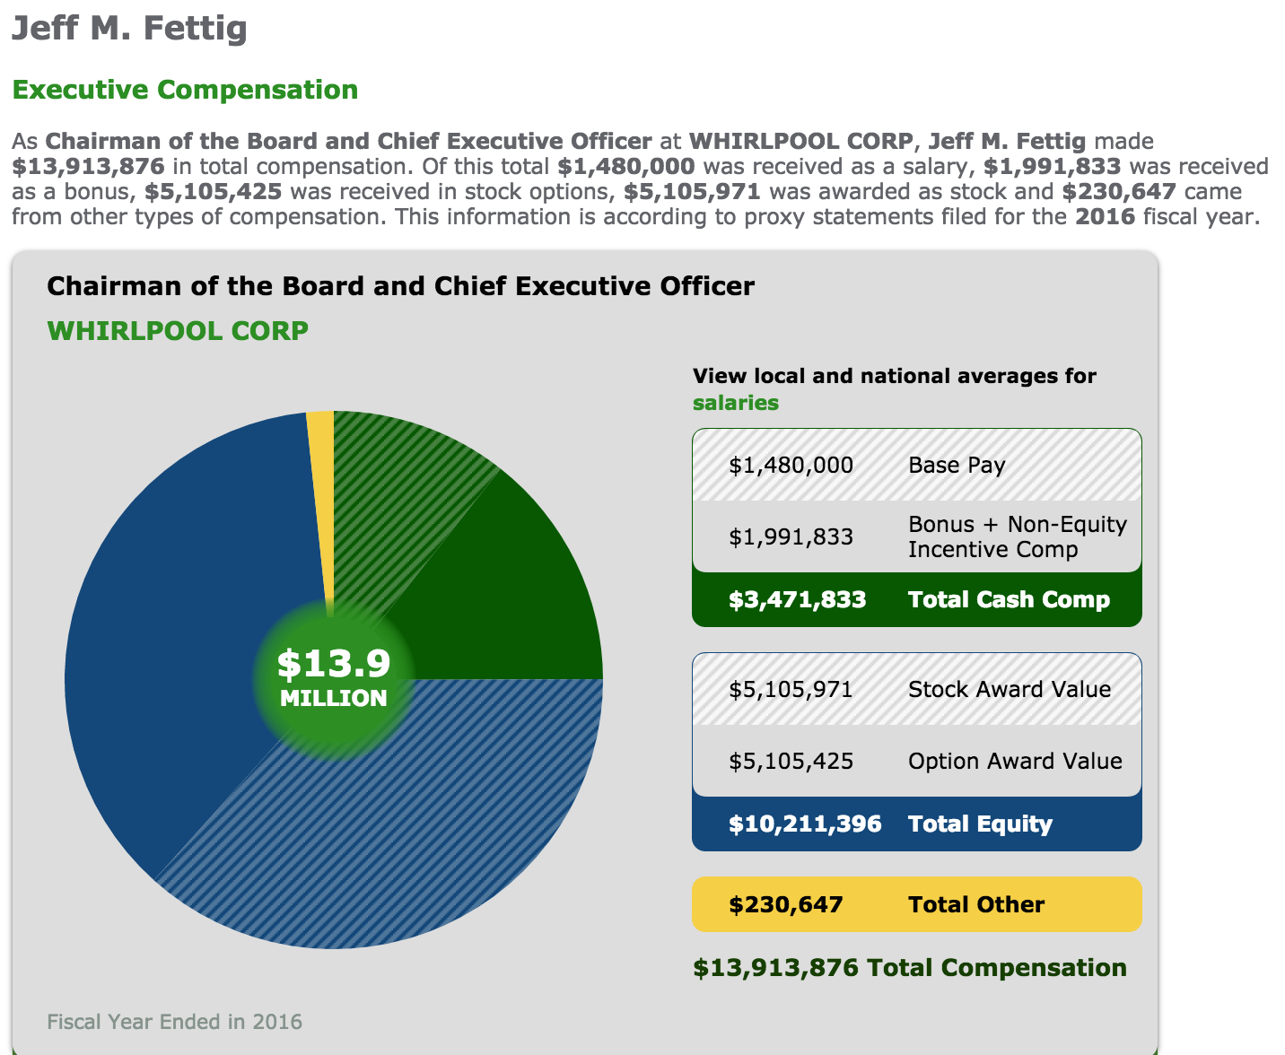Click the green WHIRLPOOL CORP card heading
Viewport: 1285px width, 1055px height.
(178, 331)
